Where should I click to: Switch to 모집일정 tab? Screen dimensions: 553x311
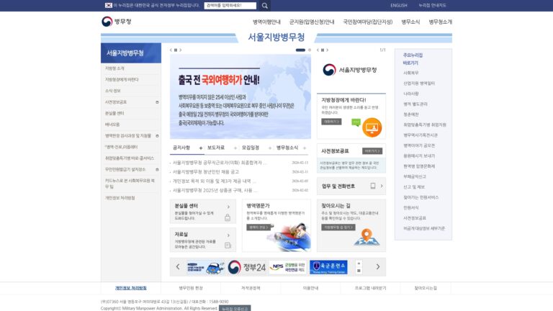click(x=251, y=148)
